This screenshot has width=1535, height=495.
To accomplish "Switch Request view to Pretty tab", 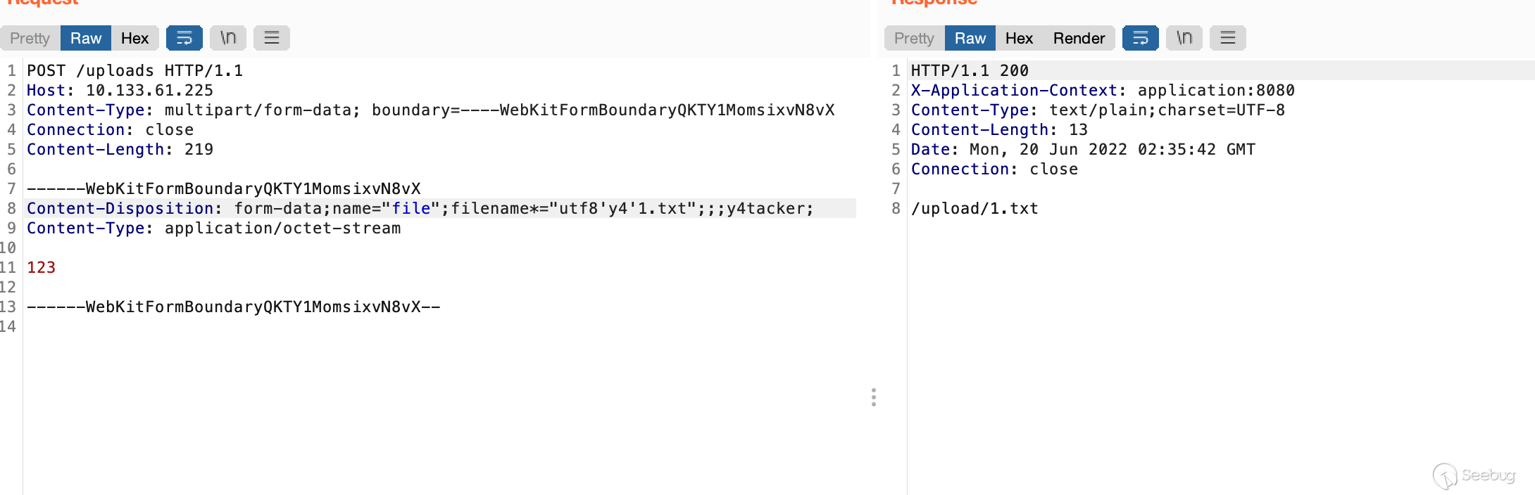I will pyautogui.click(x=30, y=38).
